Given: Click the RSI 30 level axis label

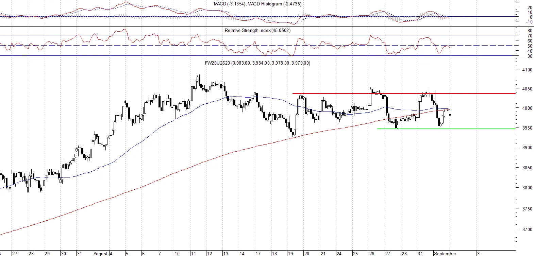Looking at the screenshot, I should (530, 56).
